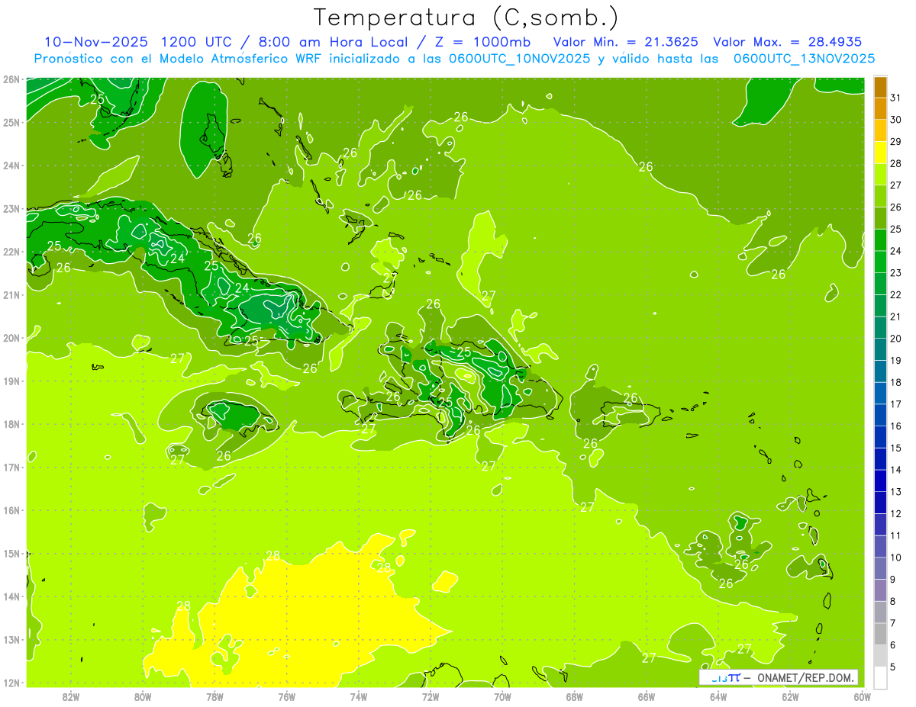Pick the teal swatch between 19 and 20
Screen dimensions: 916x707
[x=880, y=349]
